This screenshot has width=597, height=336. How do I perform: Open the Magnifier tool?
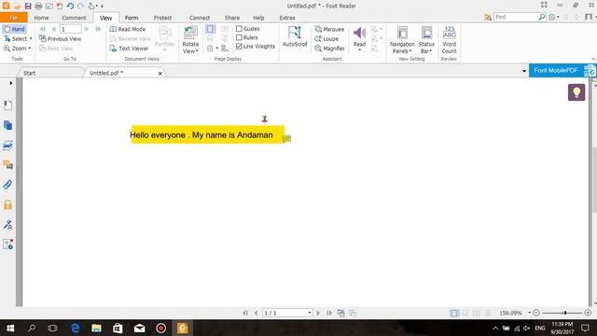tap(329, 49)
